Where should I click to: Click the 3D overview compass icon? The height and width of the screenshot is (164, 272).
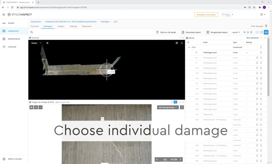point(177,43)
